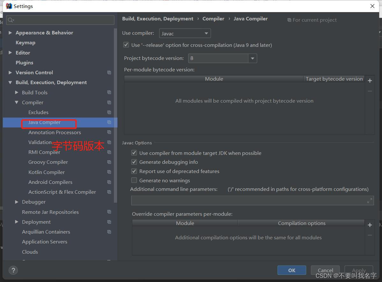
Task: Uncheck 'Use --release option for cross-compilation'
Action: tap(126, 45)
